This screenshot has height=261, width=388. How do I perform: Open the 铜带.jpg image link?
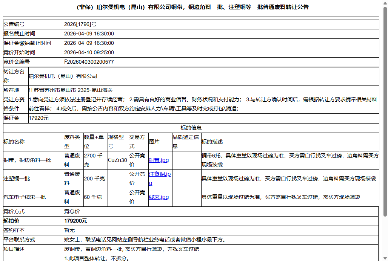[x=159, y=160]
